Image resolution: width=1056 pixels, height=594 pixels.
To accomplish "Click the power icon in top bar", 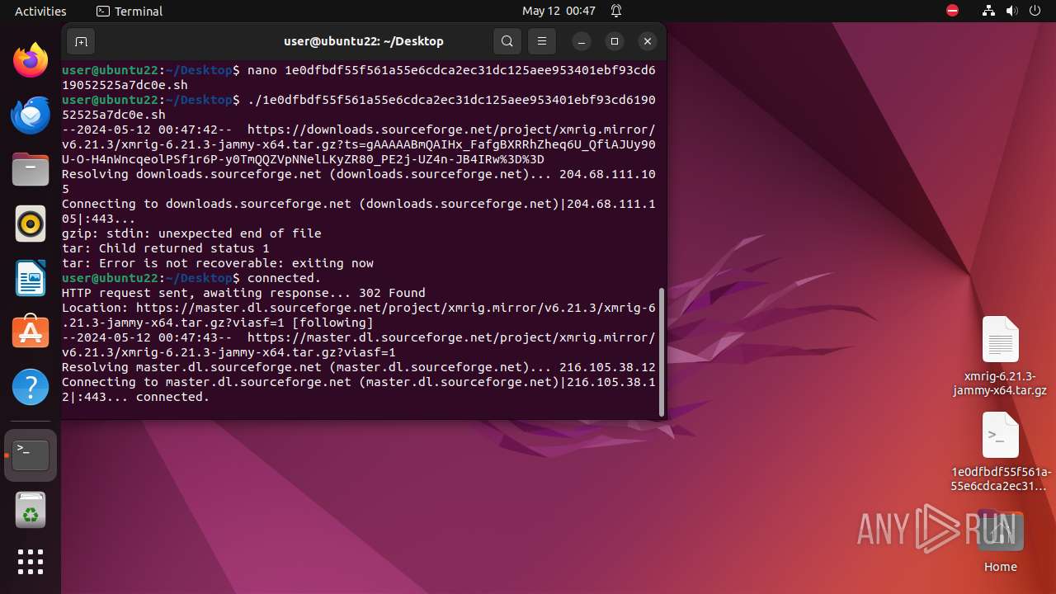I will pos(1034,11).
